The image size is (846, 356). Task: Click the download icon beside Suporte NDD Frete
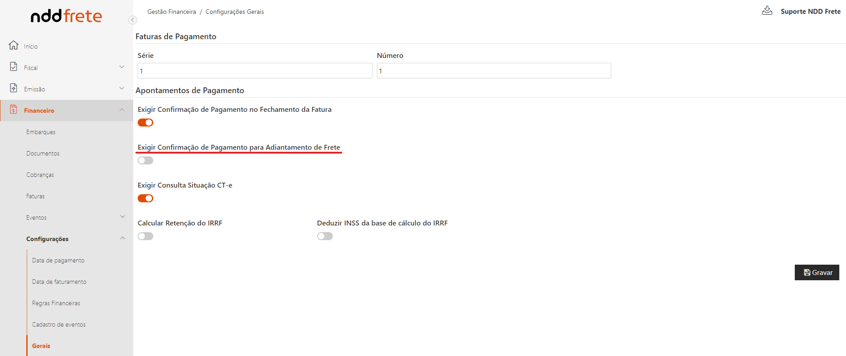[x=767, y=11]
